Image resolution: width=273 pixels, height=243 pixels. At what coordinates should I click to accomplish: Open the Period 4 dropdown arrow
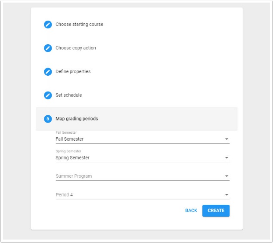226,195
